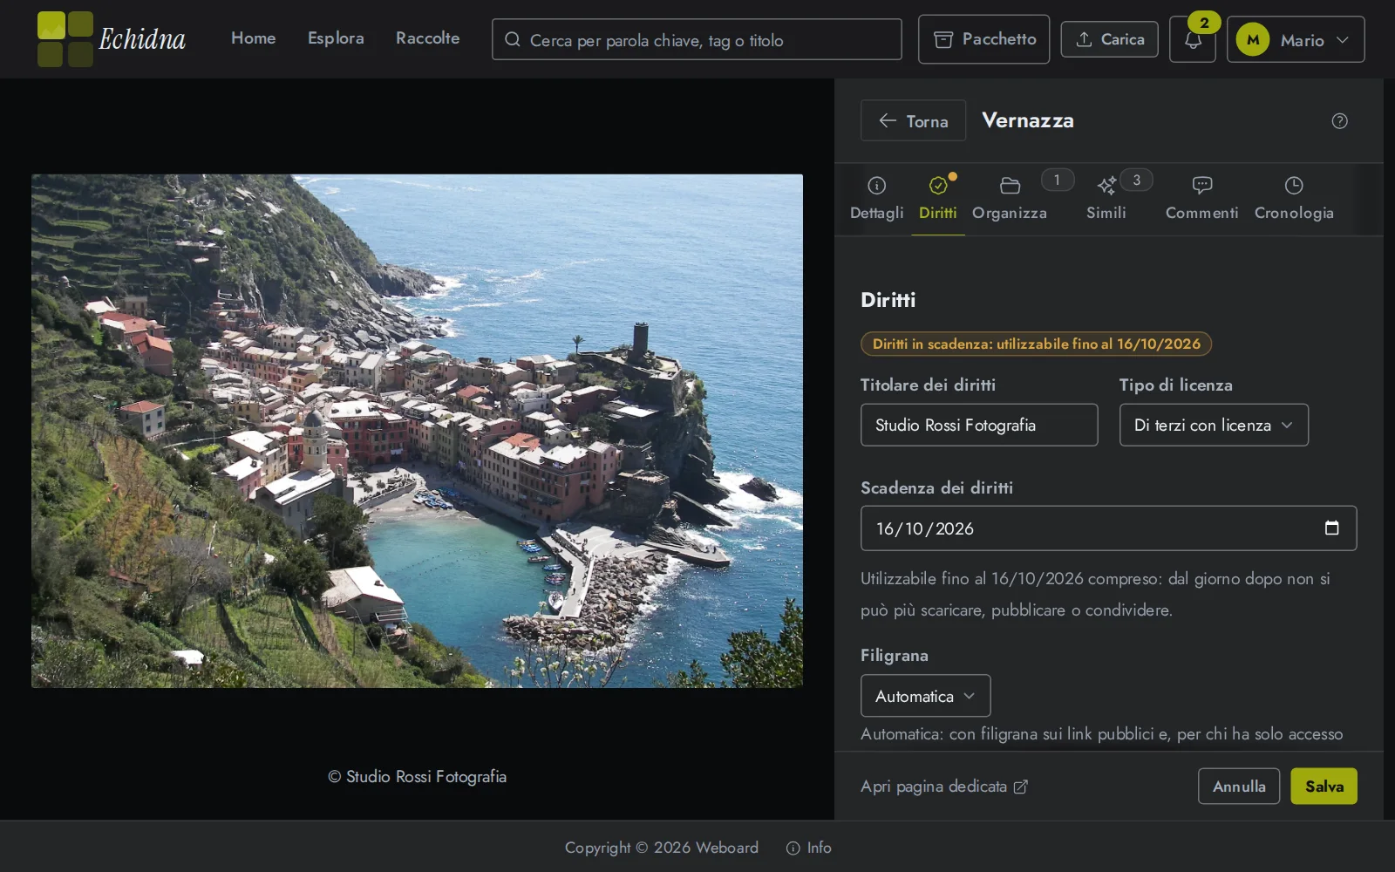
Task: Click the 'Copyright © 2026 Weboard' footer text
Action: tap(661, 848)
